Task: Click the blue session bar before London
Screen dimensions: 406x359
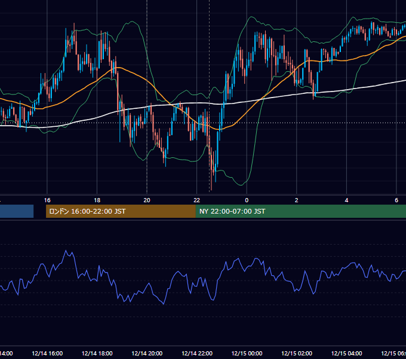Action: point(17,211)
